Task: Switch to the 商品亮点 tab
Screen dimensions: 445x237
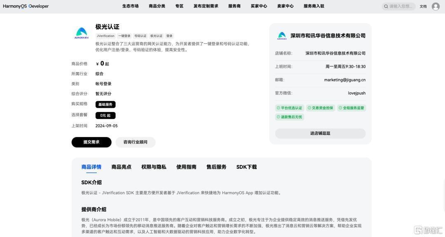Action: coord(122,167)
